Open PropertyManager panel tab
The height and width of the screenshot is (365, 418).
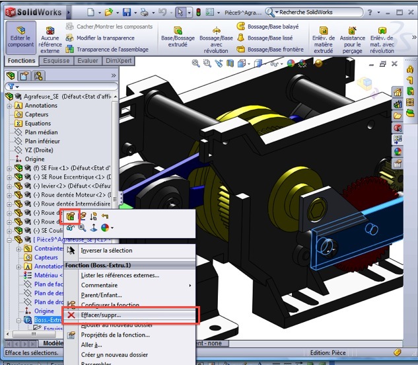[24, 76]
